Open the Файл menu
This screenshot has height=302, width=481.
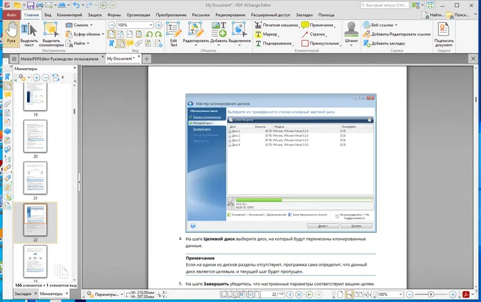click(11, 14)
